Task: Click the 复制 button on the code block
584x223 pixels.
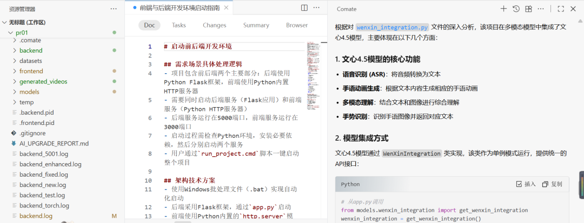Action: coord(552,184)
